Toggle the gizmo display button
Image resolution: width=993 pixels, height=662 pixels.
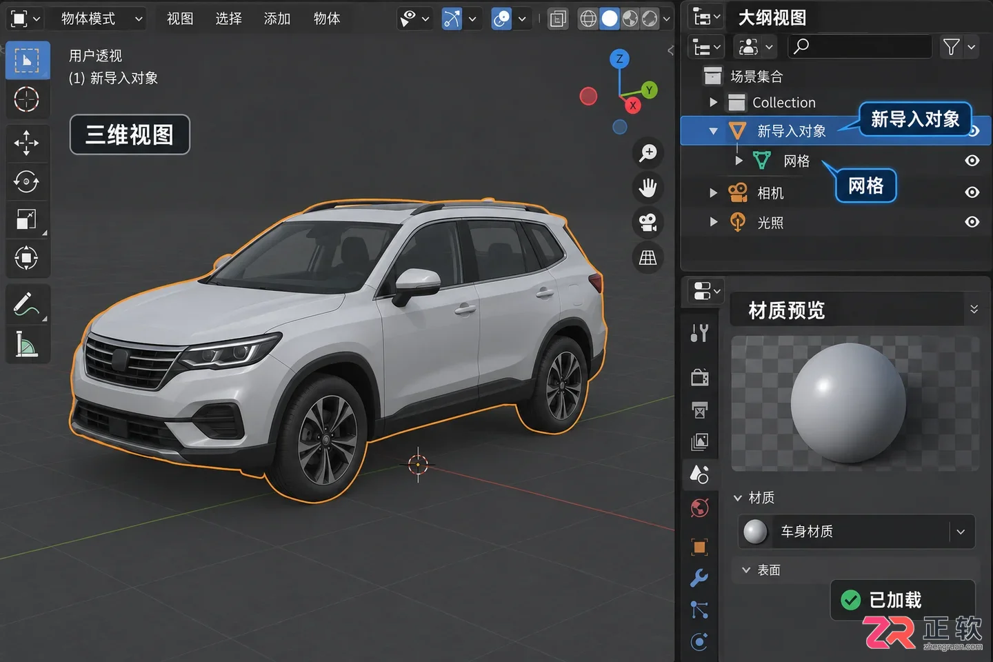coord(452,19)
